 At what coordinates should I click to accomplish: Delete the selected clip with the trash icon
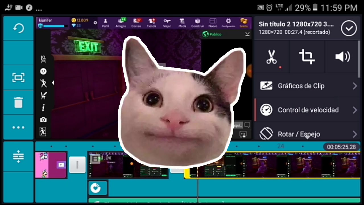point(18,102)
